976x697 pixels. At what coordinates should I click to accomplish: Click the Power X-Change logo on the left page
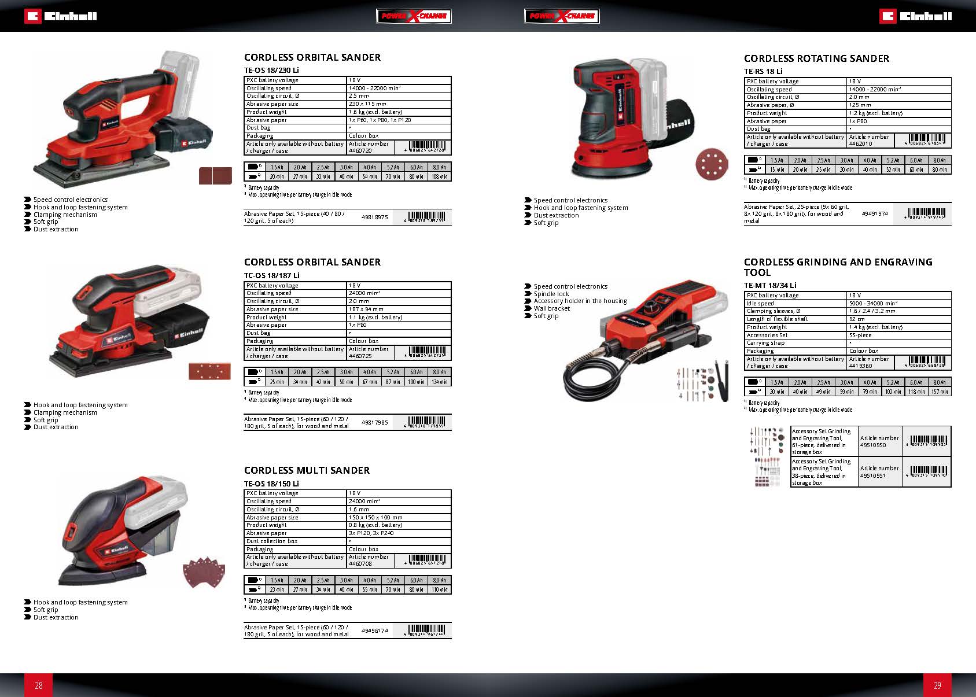(x=414, y=16)
